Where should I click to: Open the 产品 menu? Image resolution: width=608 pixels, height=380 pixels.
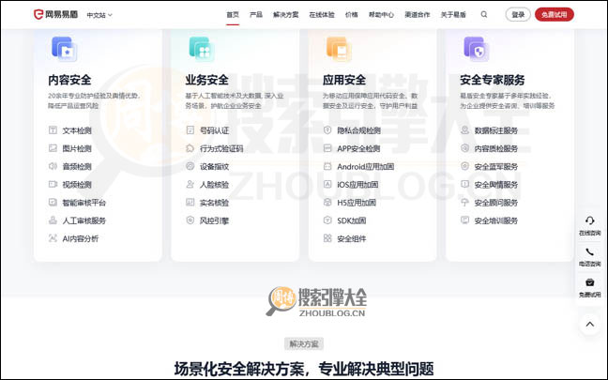coord(256,15)
